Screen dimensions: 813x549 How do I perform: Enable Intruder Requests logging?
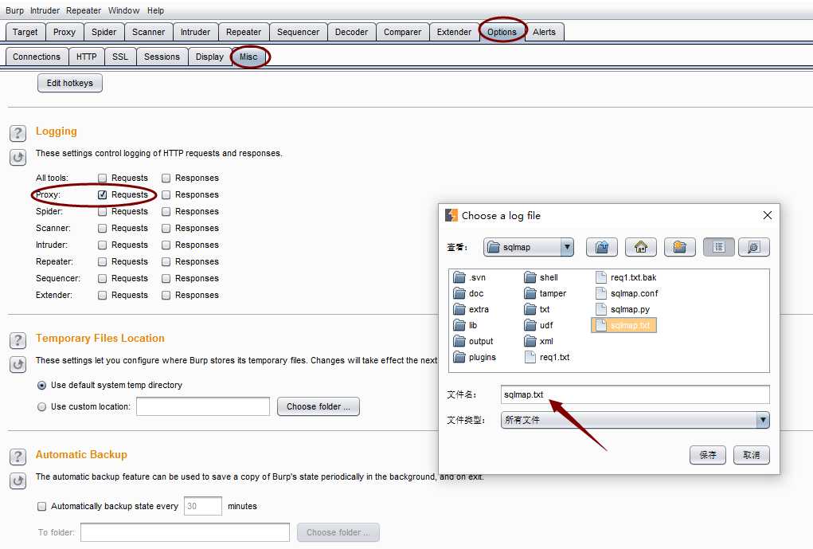[x=102, y=245]
